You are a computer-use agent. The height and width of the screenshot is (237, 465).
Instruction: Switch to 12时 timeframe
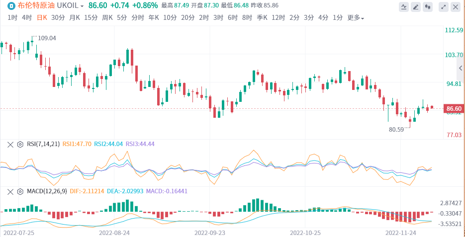tap(278, 18)
